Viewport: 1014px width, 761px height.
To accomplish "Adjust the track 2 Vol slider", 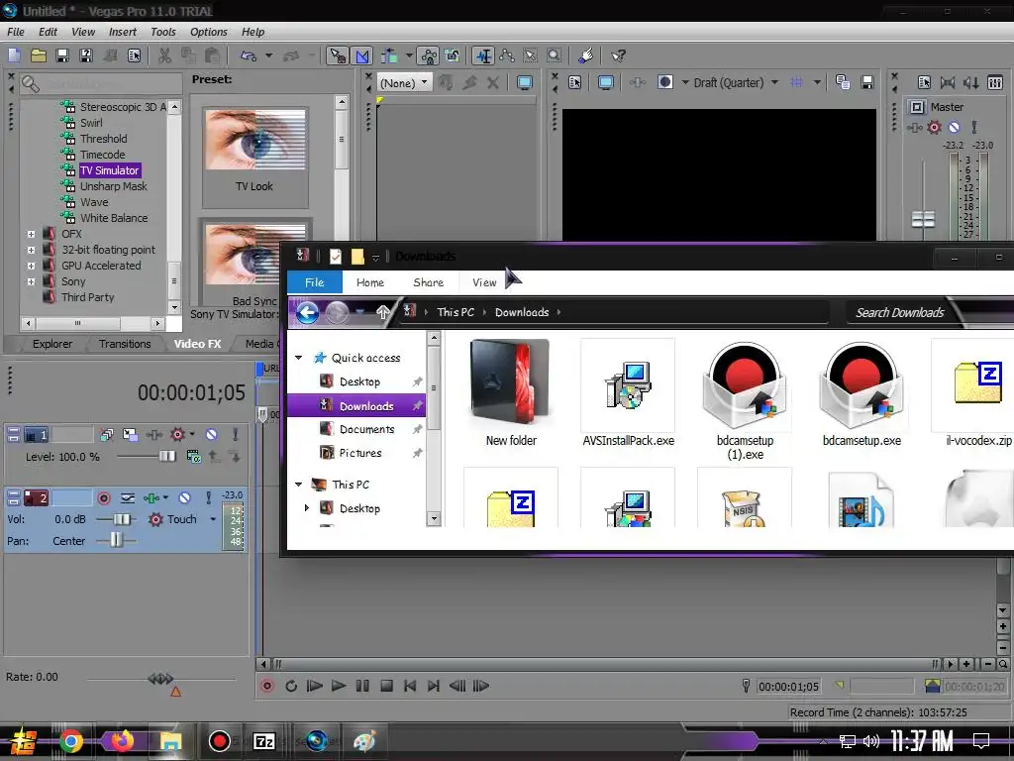I will [121, 519].
